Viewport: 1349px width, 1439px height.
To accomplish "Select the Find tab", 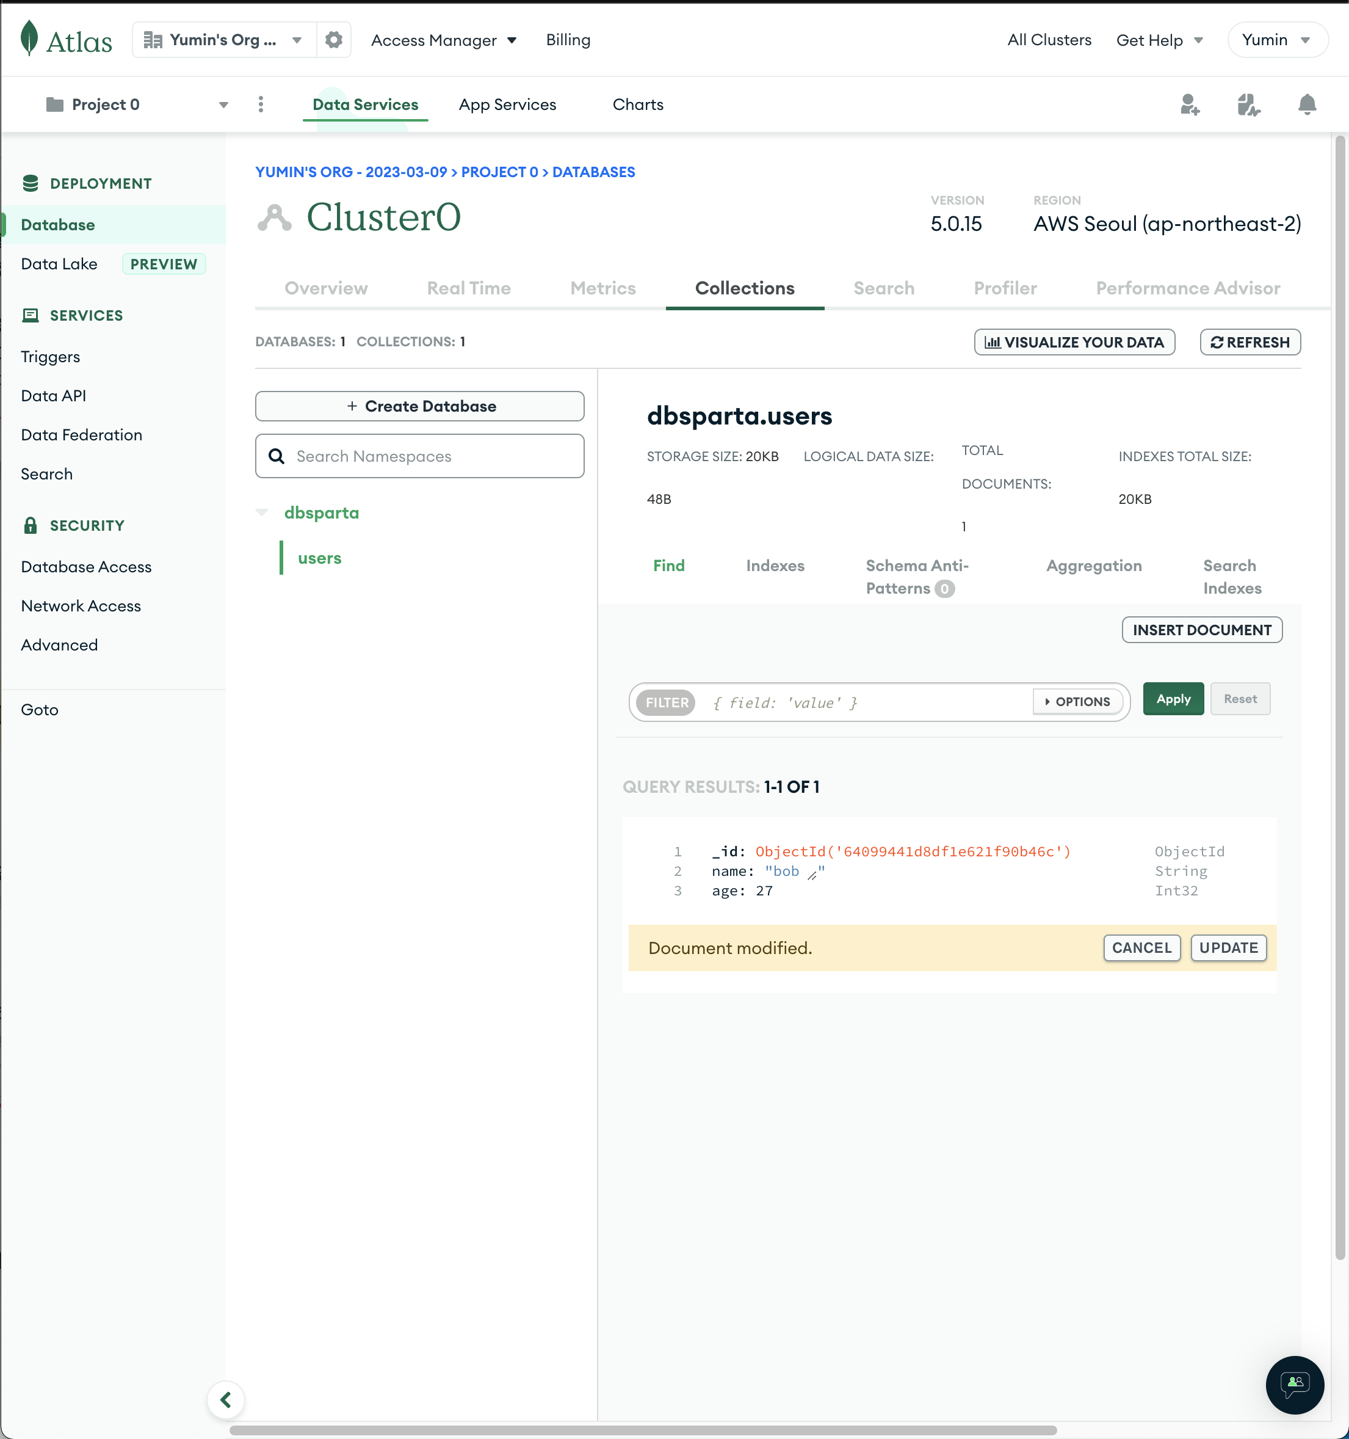I will pos(669,566).
